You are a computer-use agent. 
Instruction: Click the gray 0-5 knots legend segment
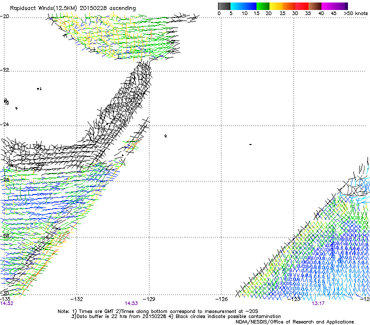click(224, 6)
